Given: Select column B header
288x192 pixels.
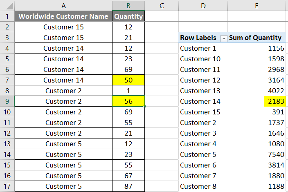Looking at the screenshot, I should click(x=128, y=6).
